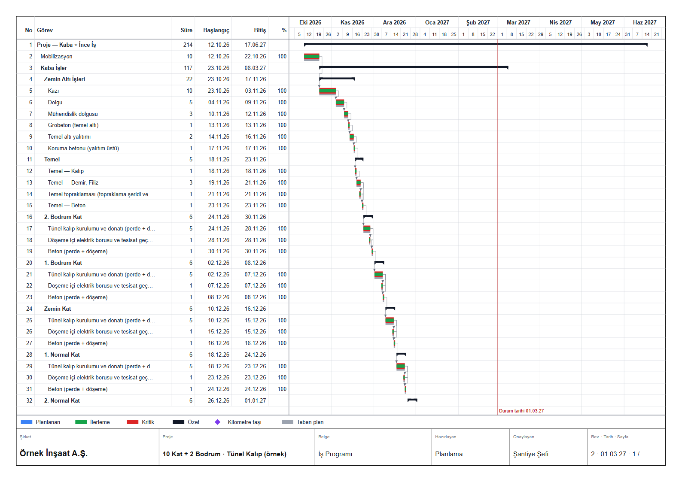Click the Durum tarihi 01.03.27 label
This screenshot has height=482, width=682.
click(x=521, y=411)
